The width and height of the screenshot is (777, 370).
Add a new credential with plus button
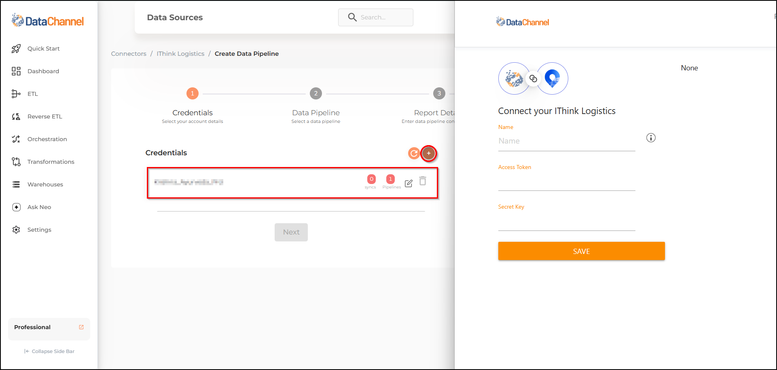tap(429, 153)
